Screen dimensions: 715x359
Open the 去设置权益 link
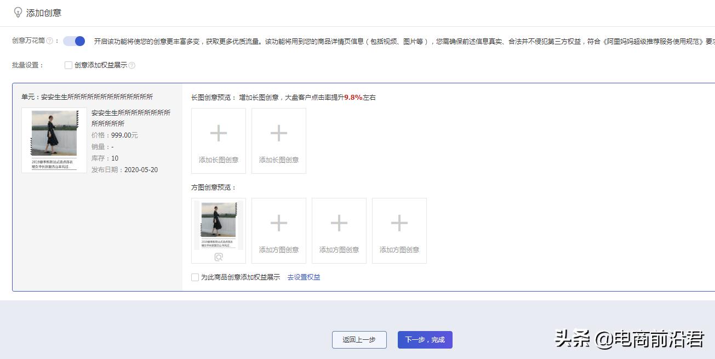[303, 277]
